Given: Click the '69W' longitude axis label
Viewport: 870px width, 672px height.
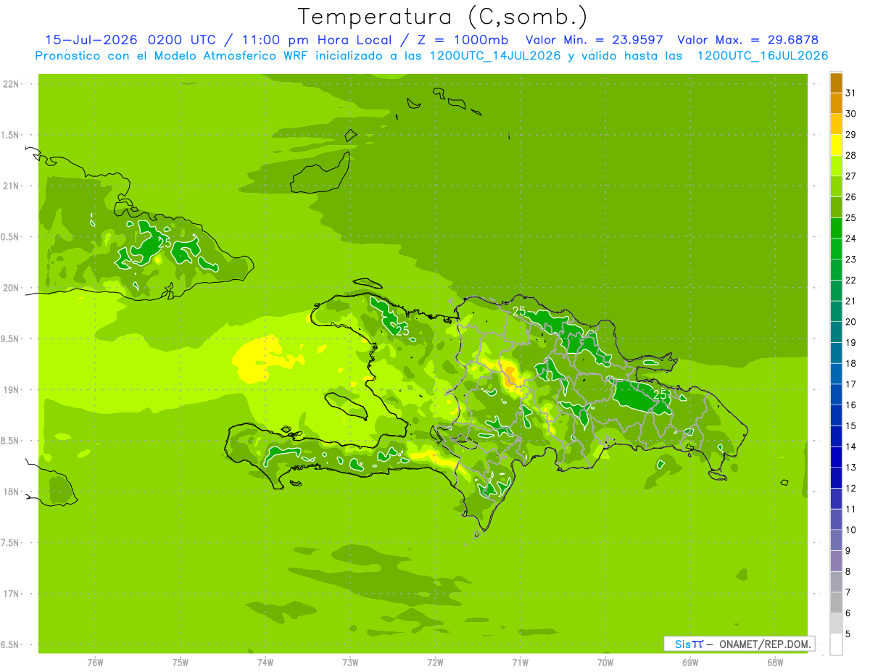Looking at the screenshot, I should click(x=690, y=662).
